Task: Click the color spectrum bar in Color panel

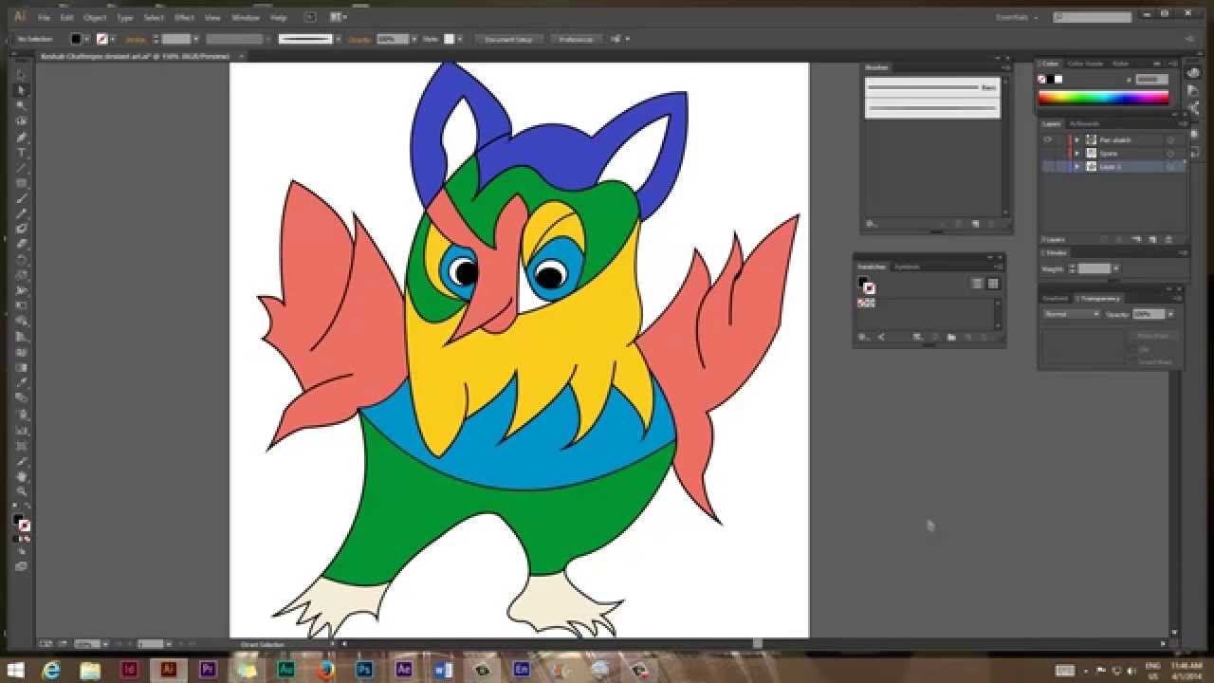Action: pos(1103,96)
